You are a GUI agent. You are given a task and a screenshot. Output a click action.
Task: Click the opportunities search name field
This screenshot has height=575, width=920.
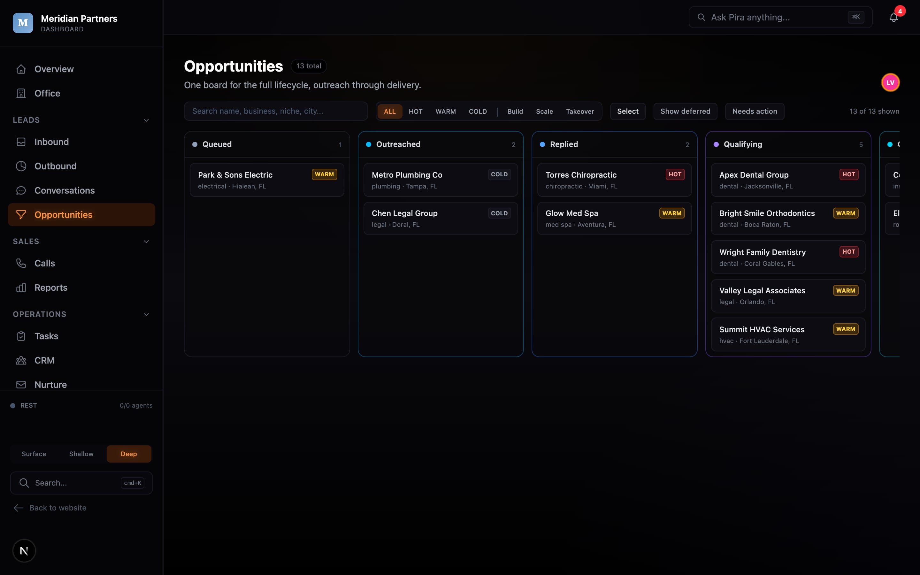[276, 111]
